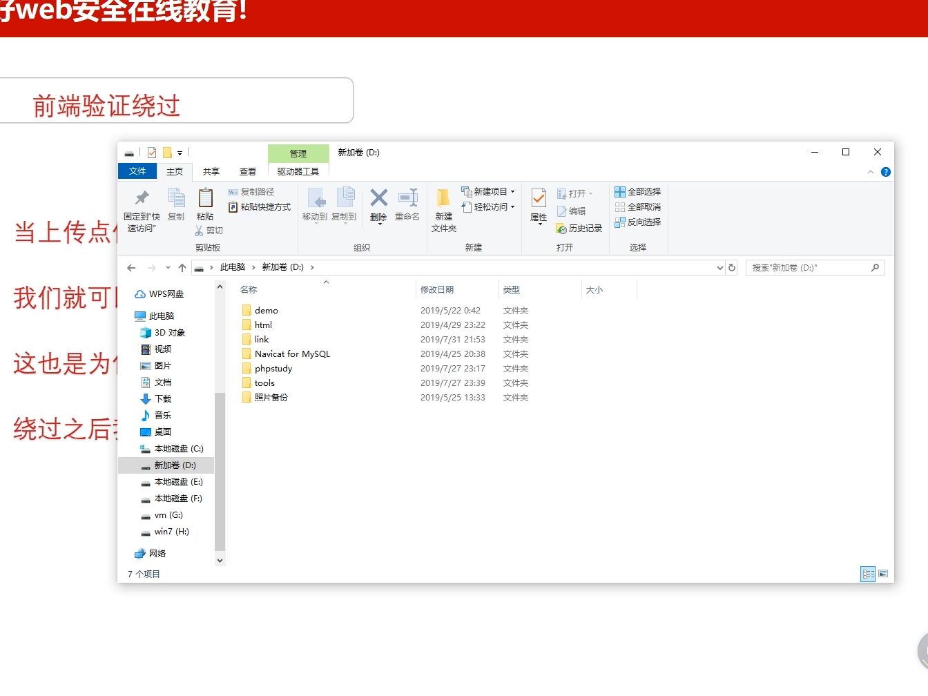Click the 管理 Manage contextual tab
The height and width of the screenshot is (696, 928).
click(x=298, y=153)
